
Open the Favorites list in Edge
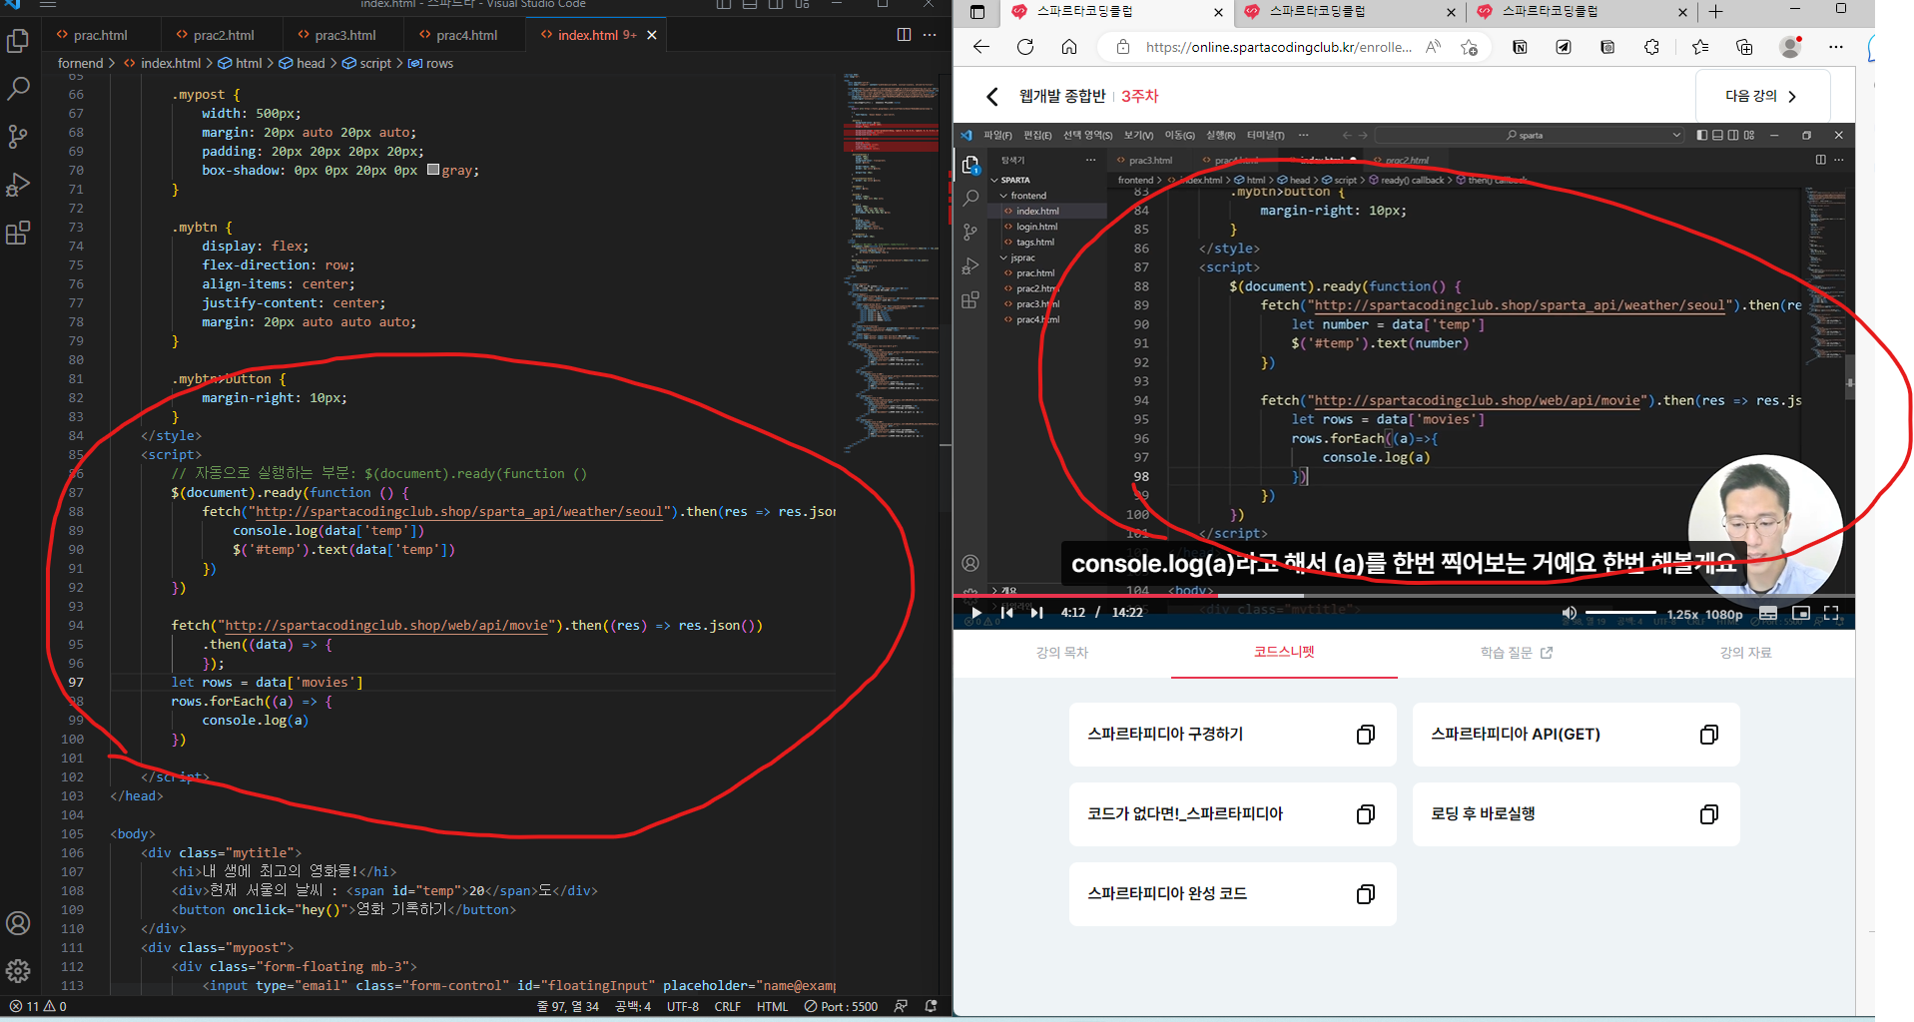click(x=1700, y=47)
